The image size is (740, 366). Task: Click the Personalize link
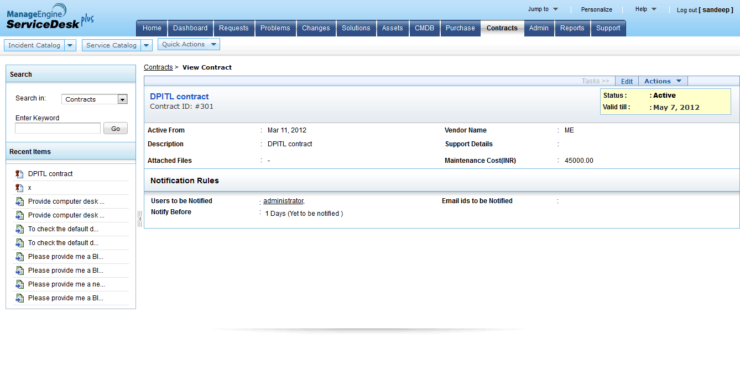[597, 9]
